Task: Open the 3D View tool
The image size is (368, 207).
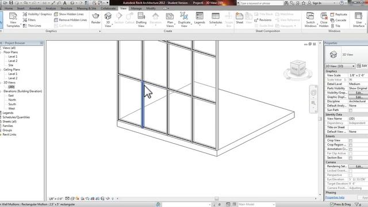Action: point(108,20)
